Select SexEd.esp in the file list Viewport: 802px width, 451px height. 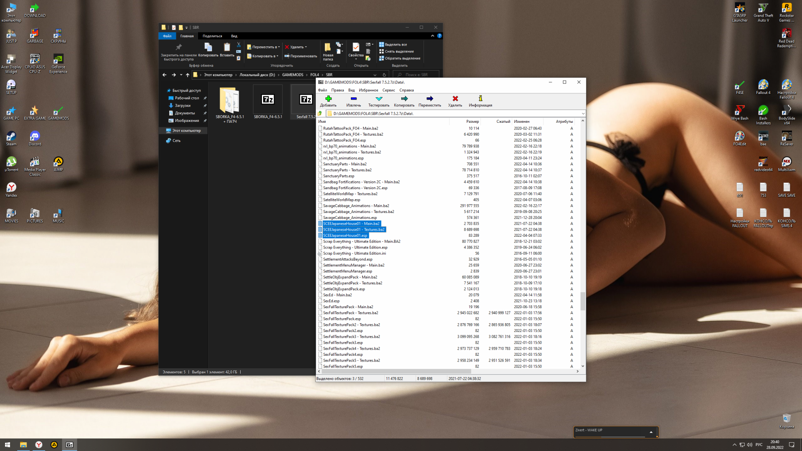331,301
